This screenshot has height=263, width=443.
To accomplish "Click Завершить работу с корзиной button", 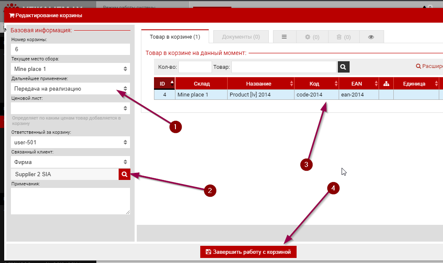I will pos(248,252).
